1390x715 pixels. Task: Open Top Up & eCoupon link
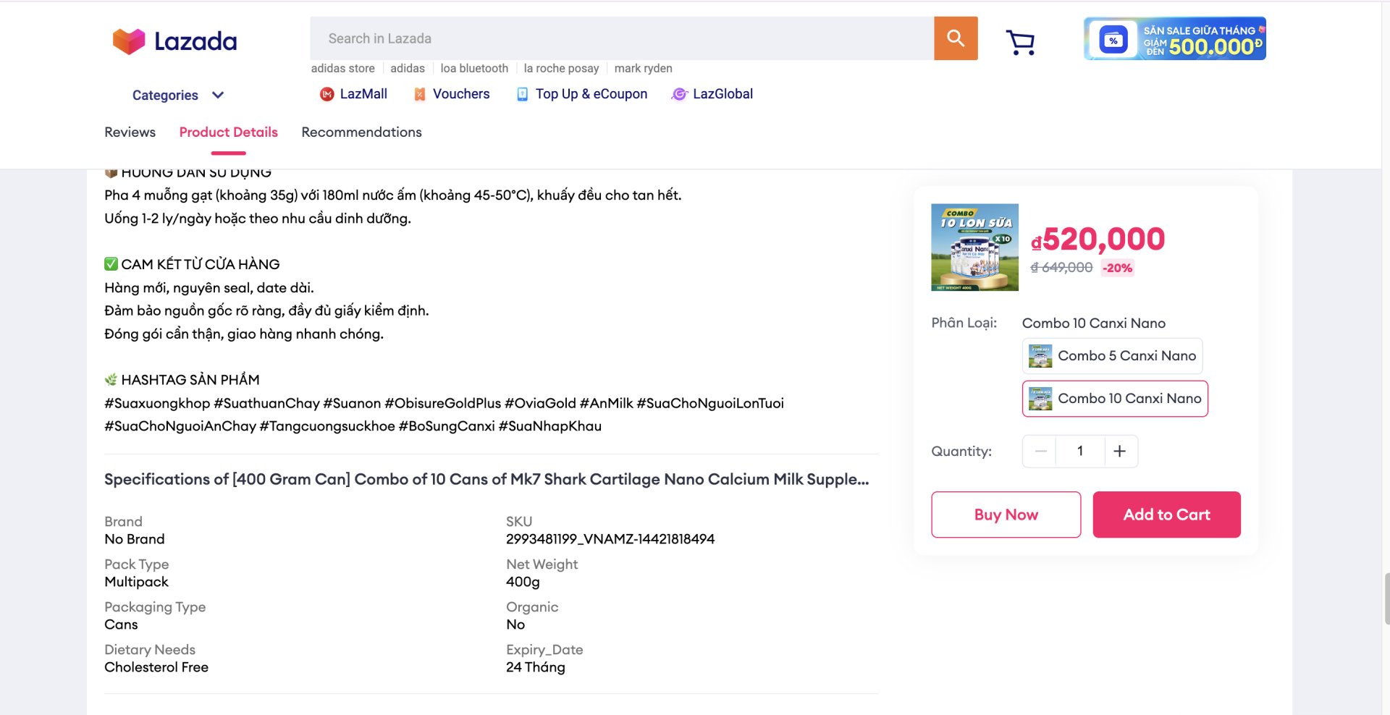pyautogui.click(x=591, y=94)
